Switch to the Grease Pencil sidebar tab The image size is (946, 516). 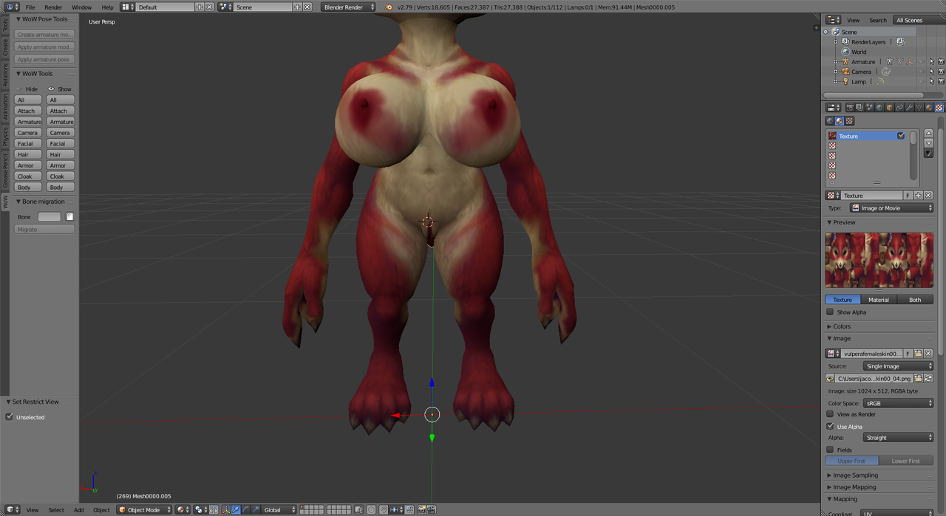[x=4, y=171]
